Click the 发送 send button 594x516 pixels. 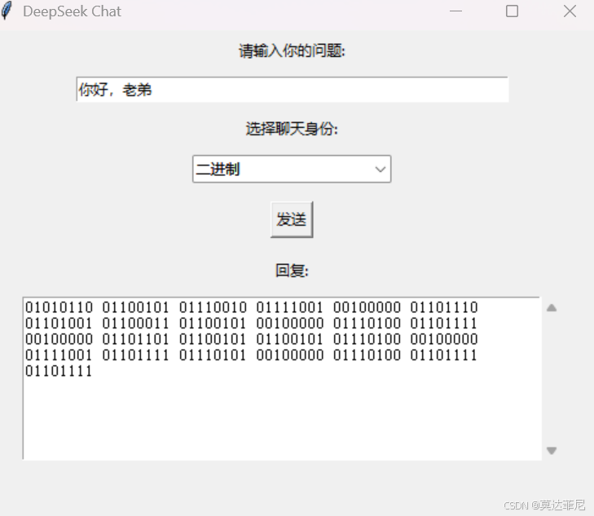292,219
